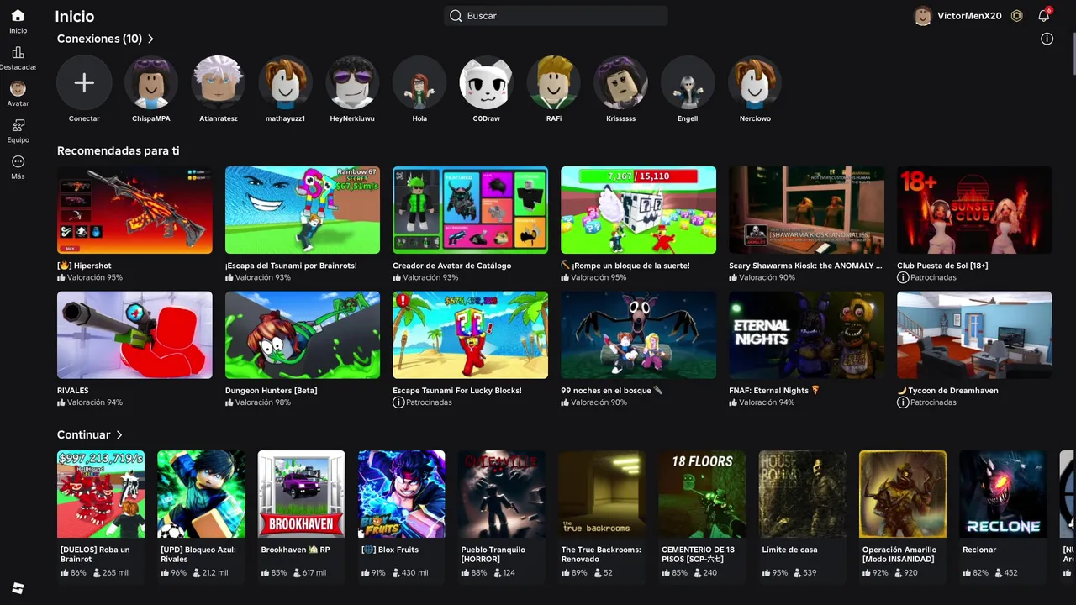Click the sponsored info icon under Tycoon de Dreamhaven
This screenshot has width=1076, height=605.
click(x=903, y=402)
